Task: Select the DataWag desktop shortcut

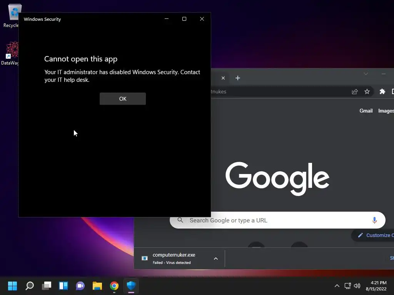Action: point(10,53)
